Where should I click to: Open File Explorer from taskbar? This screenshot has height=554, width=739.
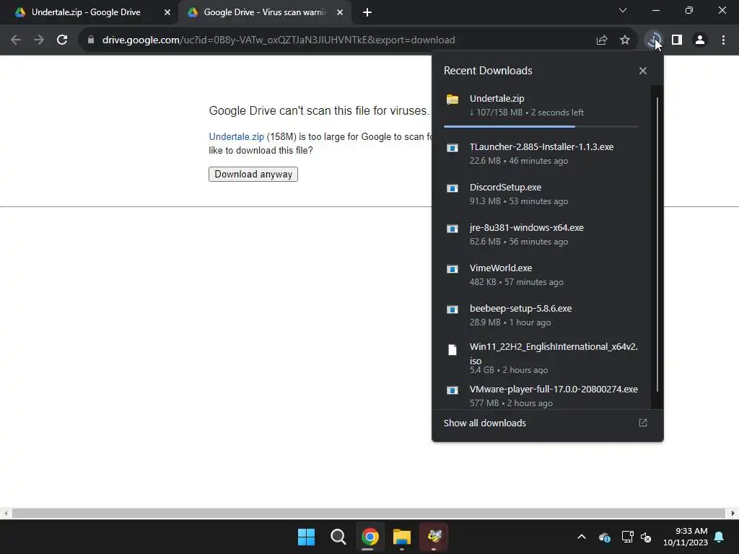pyautogui.click(x=402, y=537)
